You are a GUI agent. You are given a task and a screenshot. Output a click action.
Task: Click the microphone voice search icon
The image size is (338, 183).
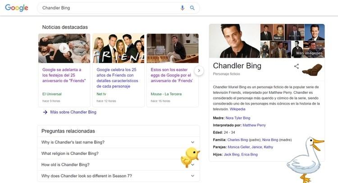183,8
